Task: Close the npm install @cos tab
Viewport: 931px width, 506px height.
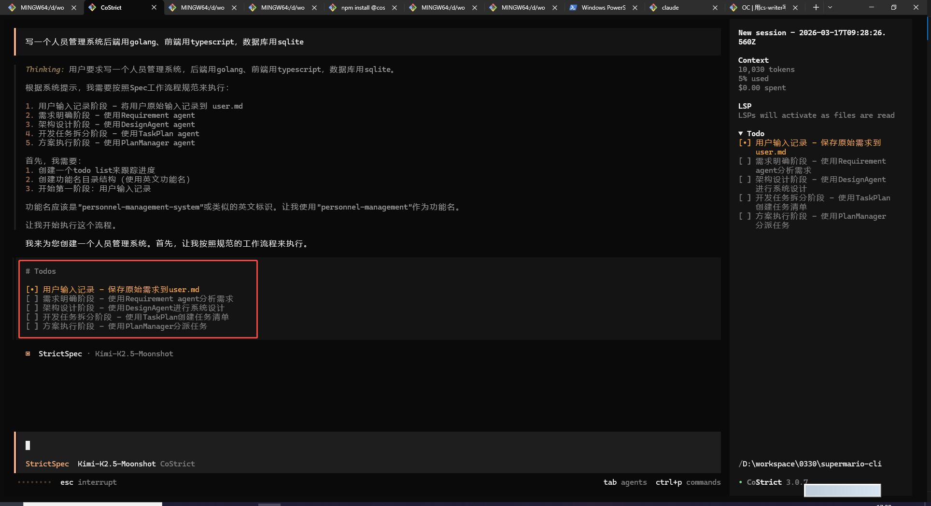Action: [x=395, y=8]
